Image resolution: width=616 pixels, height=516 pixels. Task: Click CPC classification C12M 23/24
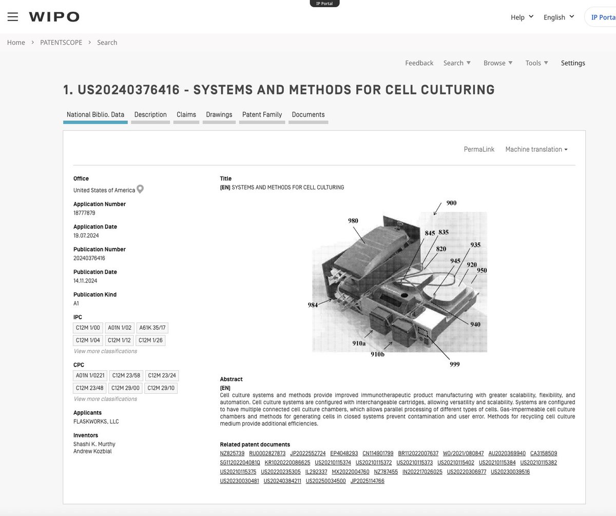[161, 375]
